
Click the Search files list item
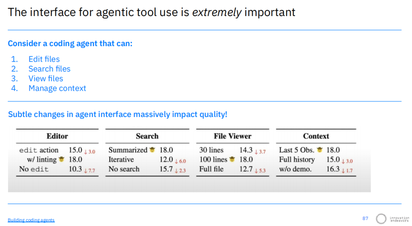pos(49,69)
